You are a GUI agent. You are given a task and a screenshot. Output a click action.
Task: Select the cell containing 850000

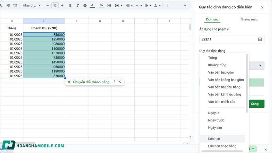44,35
